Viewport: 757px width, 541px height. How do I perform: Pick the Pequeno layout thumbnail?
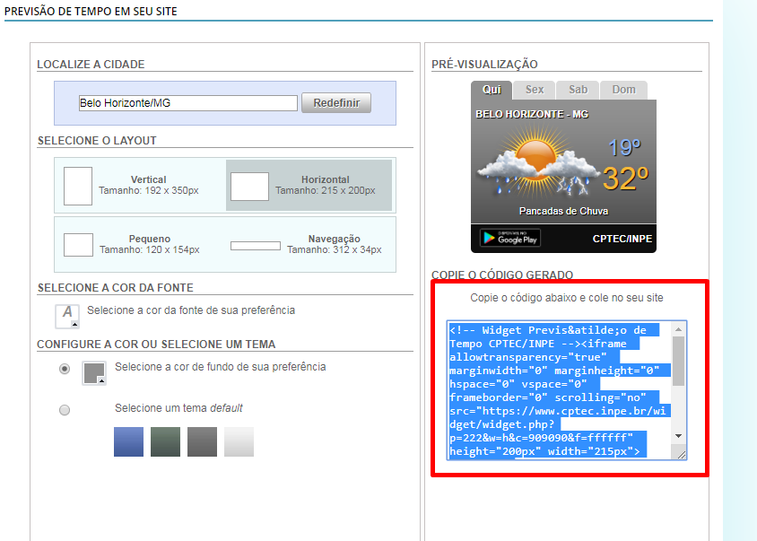(x=78, y=244)
